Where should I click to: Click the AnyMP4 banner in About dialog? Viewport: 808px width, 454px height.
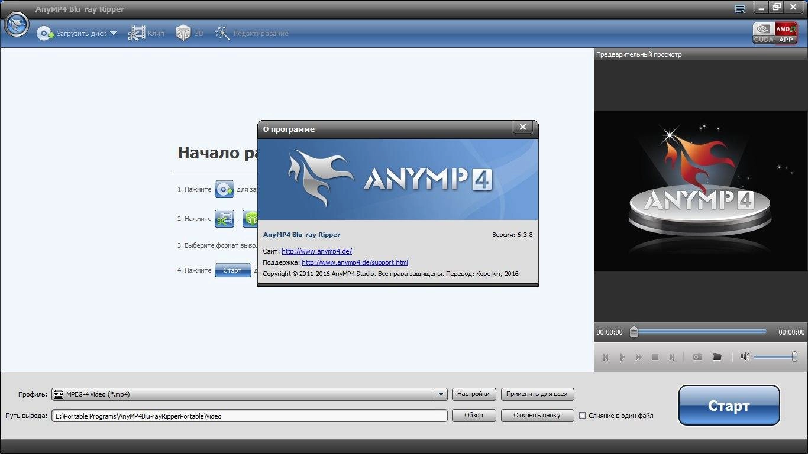[398, 180]
